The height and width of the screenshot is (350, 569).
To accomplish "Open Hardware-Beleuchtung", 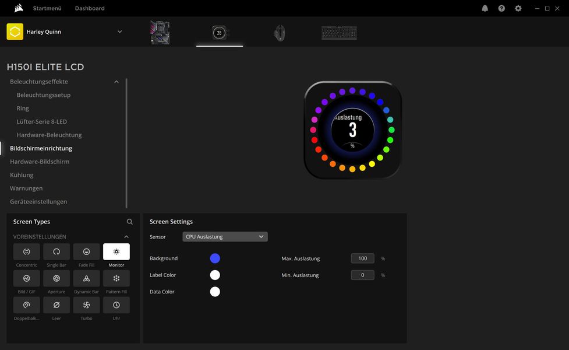I will pos(49,135).
